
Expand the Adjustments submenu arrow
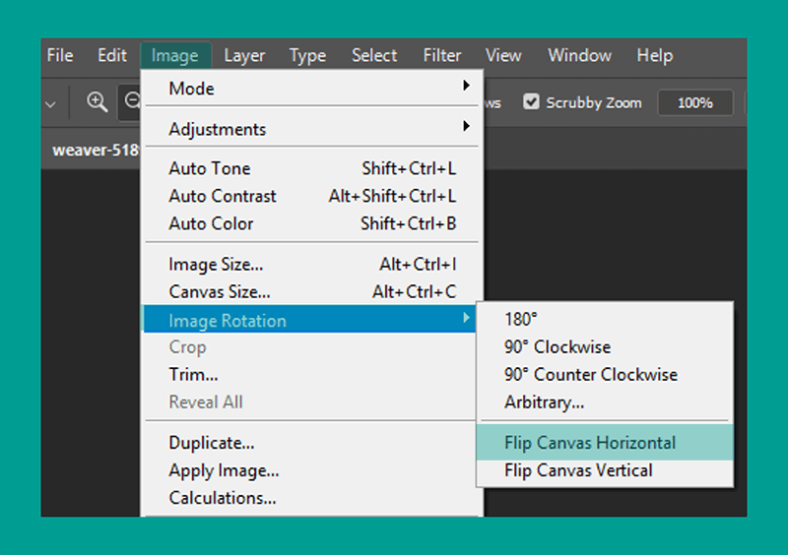pyautogui.click(x=466, y=126)
